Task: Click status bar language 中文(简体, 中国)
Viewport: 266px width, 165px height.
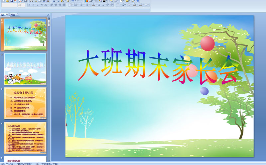Action: 49,164
